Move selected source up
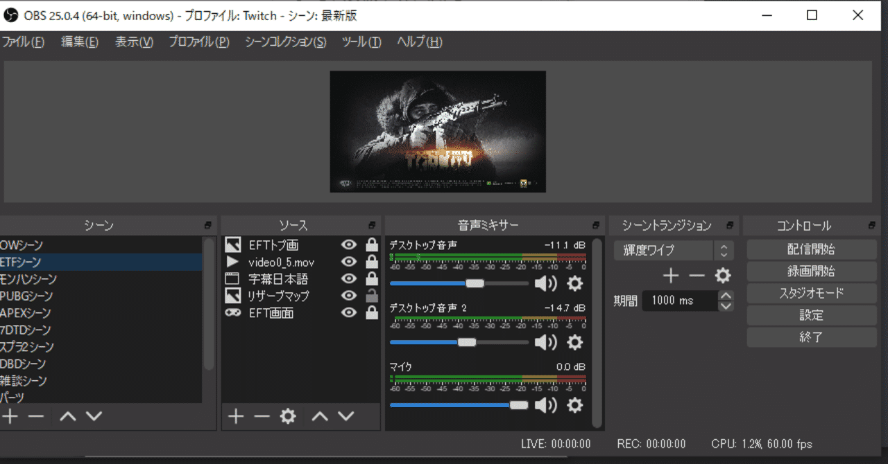The height and width of the screenshot is (464, 888). coord(319,416)
